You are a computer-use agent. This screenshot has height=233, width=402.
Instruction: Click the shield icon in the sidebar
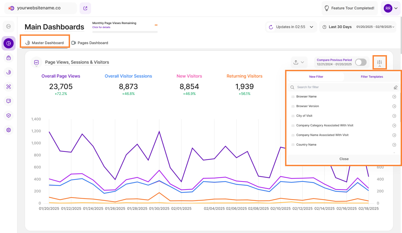tap(9, 116)
